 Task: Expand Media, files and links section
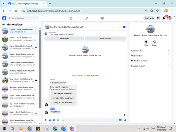[x=150, y=61]
